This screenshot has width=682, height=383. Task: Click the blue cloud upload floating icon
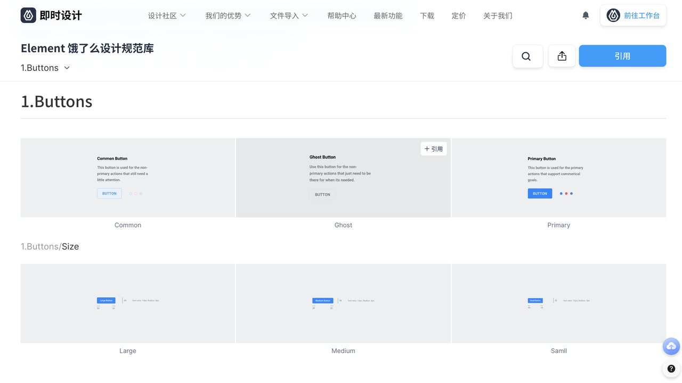pyautogui.click(x=671, y=346)
